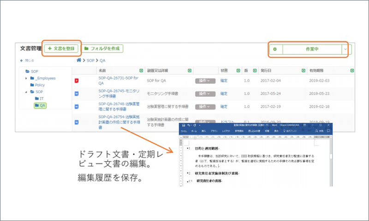This screenshot has height=221, width=369.
Task: Open Quick Access Toolbar customize arrow in Word
Action: click(200, 125)
